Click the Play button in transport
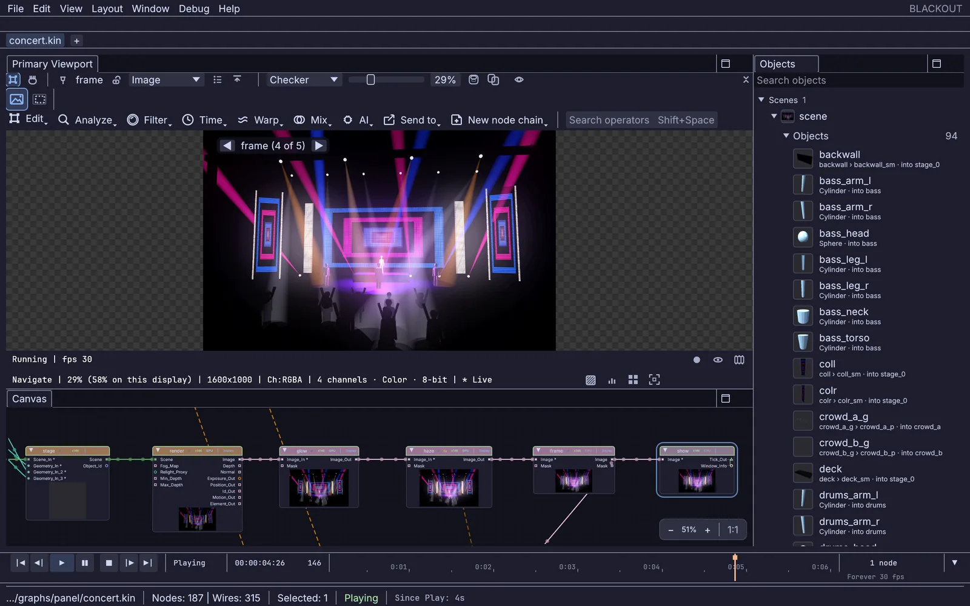The width and height of the screenshot is (970, 606). click(x=61, y=563)
